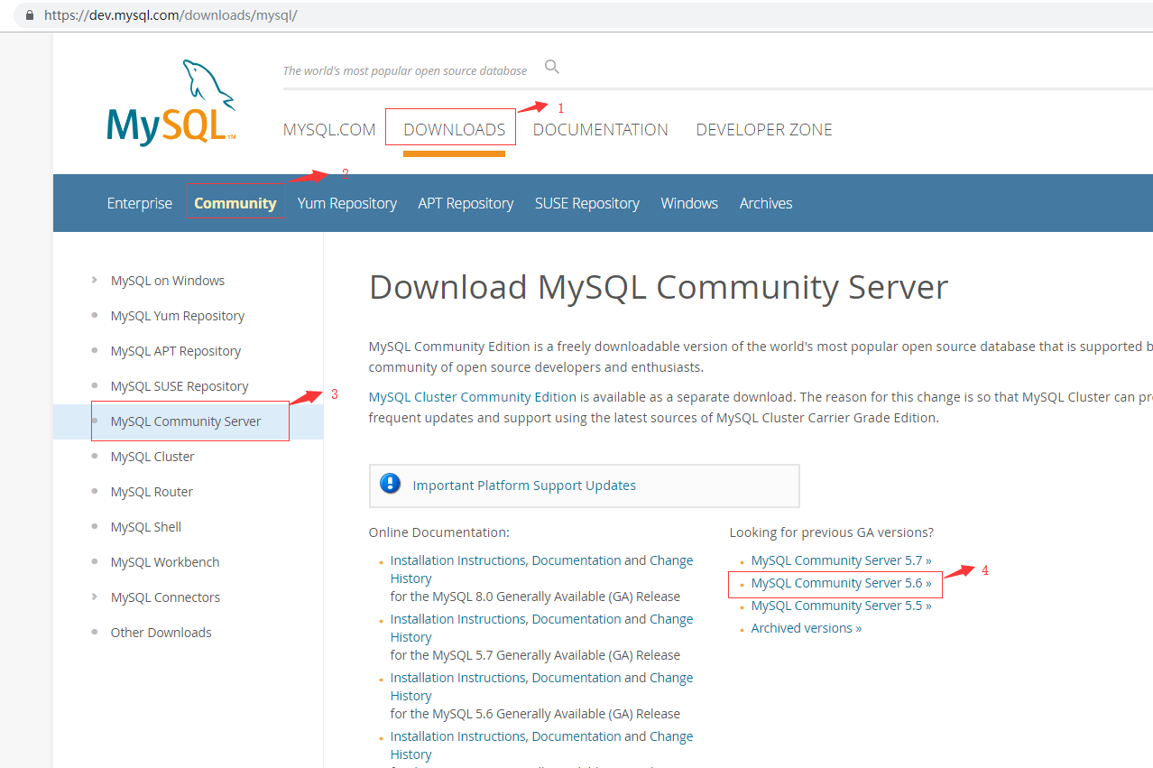
Task: Click the site search field tagline
Action: [x=405, y=70]
